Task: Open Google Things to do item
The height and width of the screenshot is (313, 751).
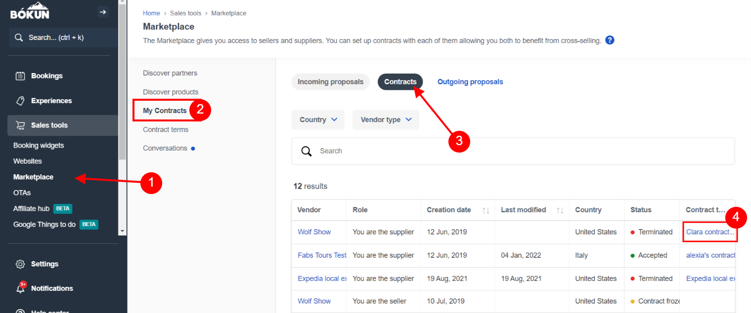Action: tap(44, 225)
